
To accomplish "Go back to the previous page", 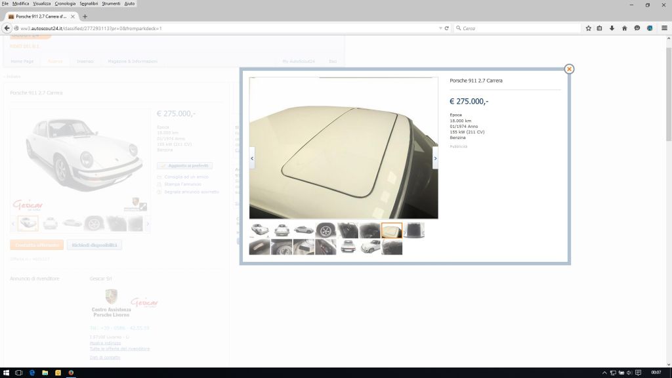I will pos(7,28).
